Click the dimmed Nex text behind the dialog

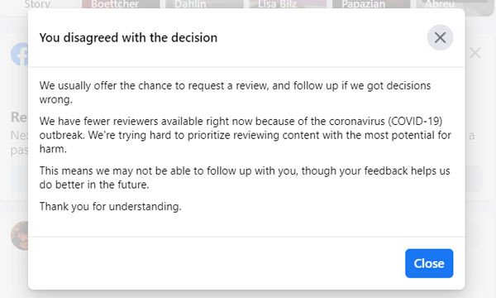tap(19, 135)
